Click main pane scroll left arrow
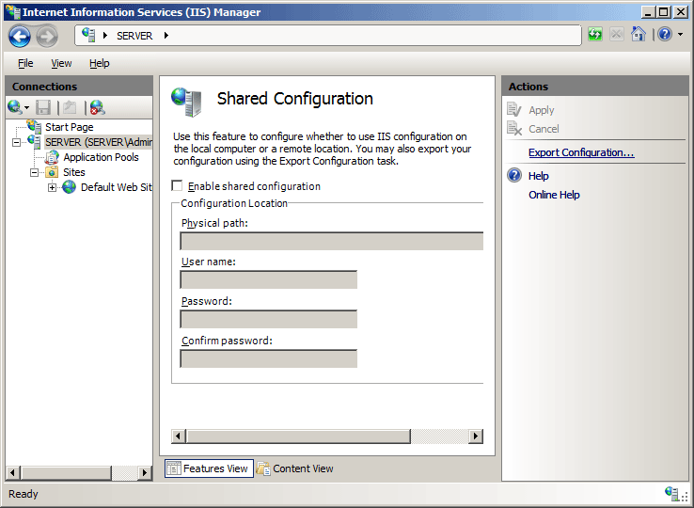Viewport: 694px width, 508px height. [x=179, y=437]
